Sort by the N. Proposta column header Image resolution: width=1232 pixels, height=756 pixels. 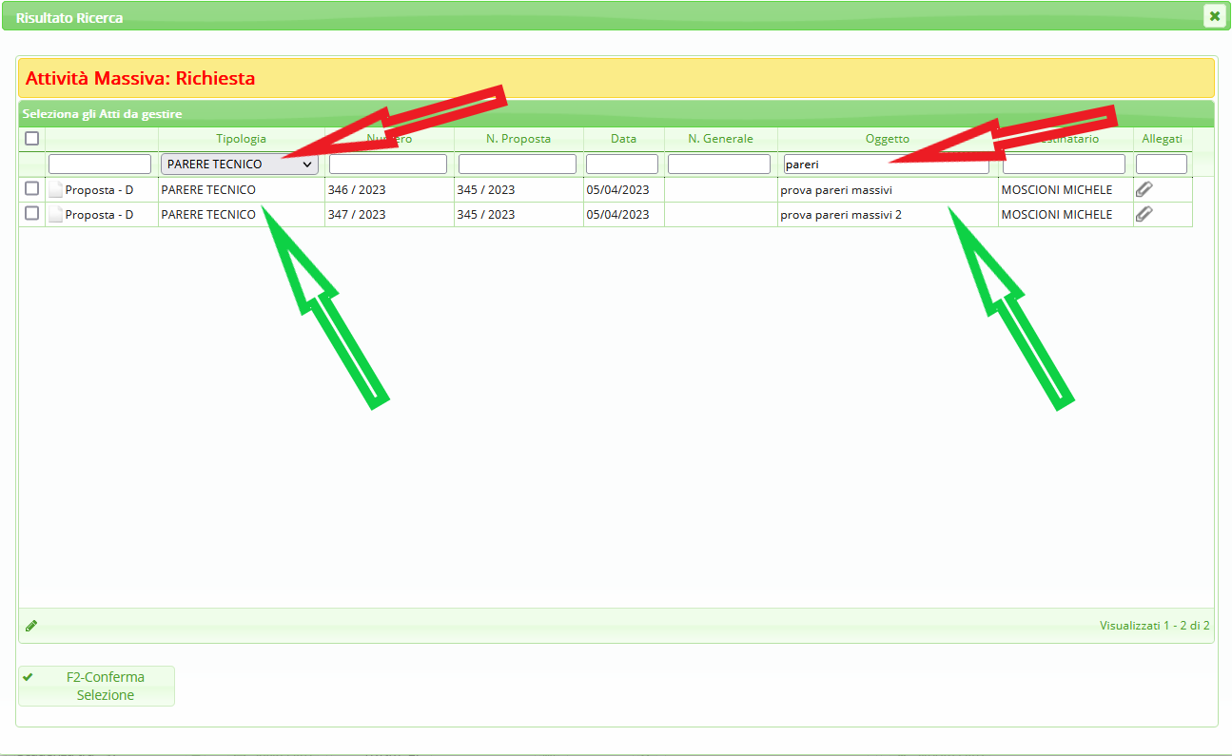tap(518, 139)
